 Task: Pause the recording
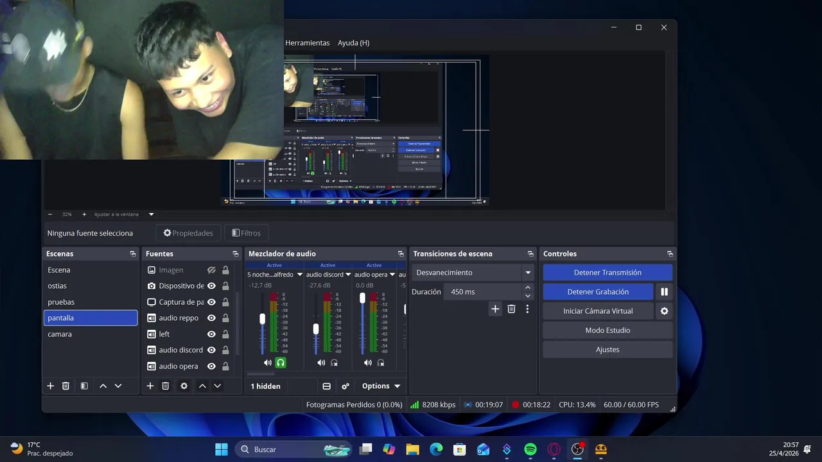pyautogui.click(x=664, y=291)
